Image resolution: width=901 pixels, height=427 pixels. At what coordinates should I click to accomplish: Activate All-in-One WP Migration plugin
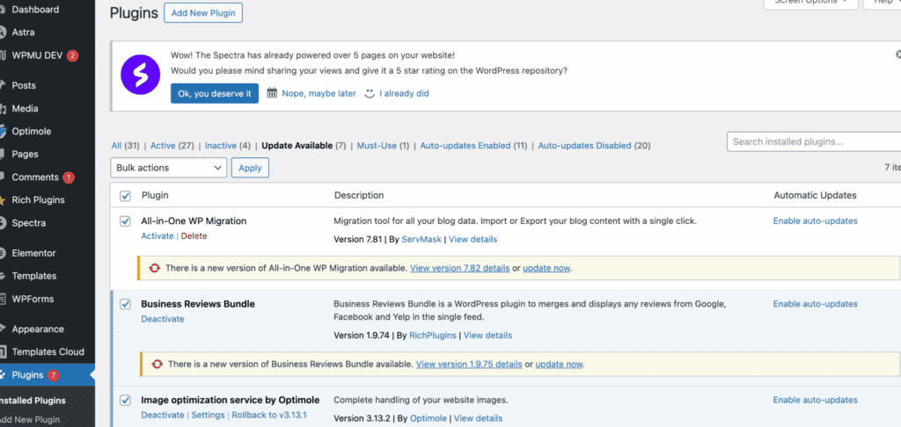pyautogui.click(x=157, y=235)
